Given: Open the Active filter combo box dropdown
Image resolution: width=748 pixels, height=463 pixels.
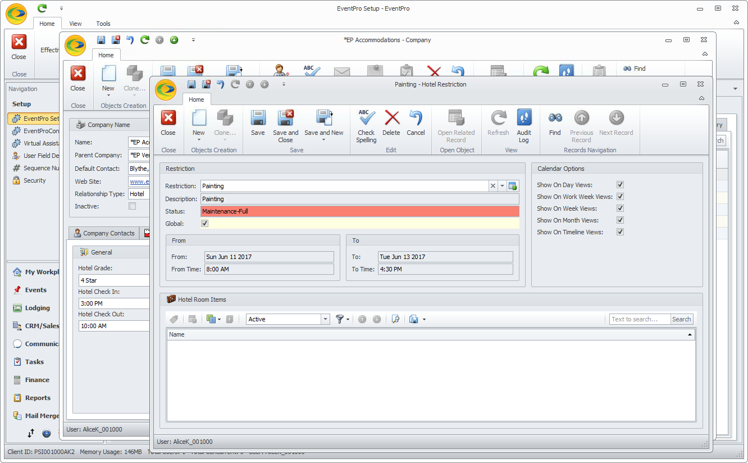Looking at the screenshot, I should click(x=325, y=319).
